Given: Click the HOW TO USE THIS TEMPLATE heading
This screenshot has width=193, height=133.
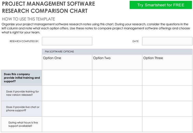Looking at the screenshot, I should pyautogui.click(x=28, y=19).
